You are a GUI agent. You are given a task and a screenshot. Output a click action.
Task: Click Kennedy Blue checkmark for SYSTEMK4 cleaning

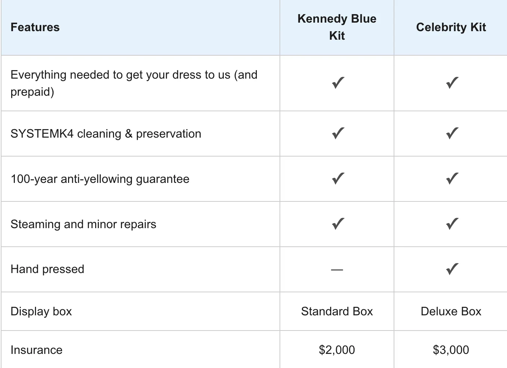coord(338,133)
